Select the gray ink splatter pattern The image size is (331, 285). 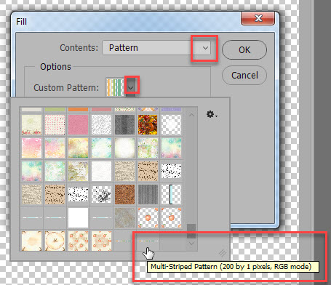click(x=101, y=194)
